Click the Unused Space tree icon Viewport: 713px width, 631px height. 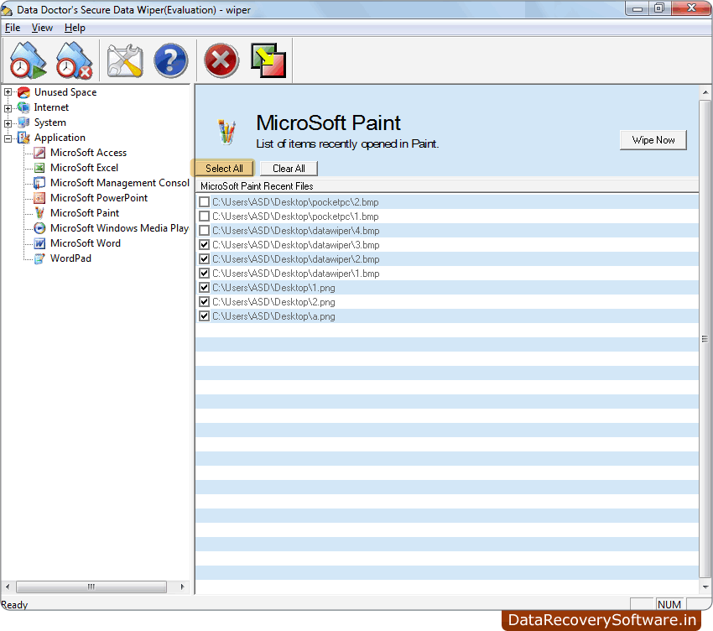(x=23, y=92)
